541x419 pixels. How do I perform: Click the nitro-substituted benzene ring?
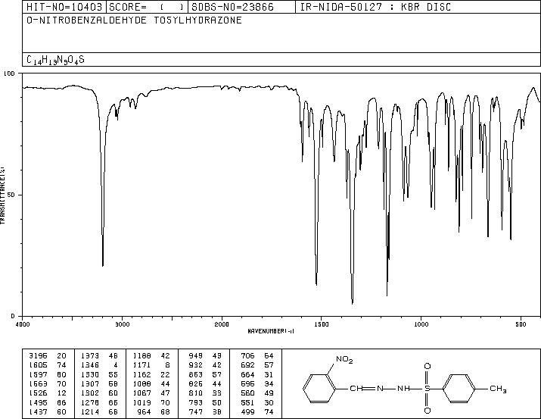319,389
